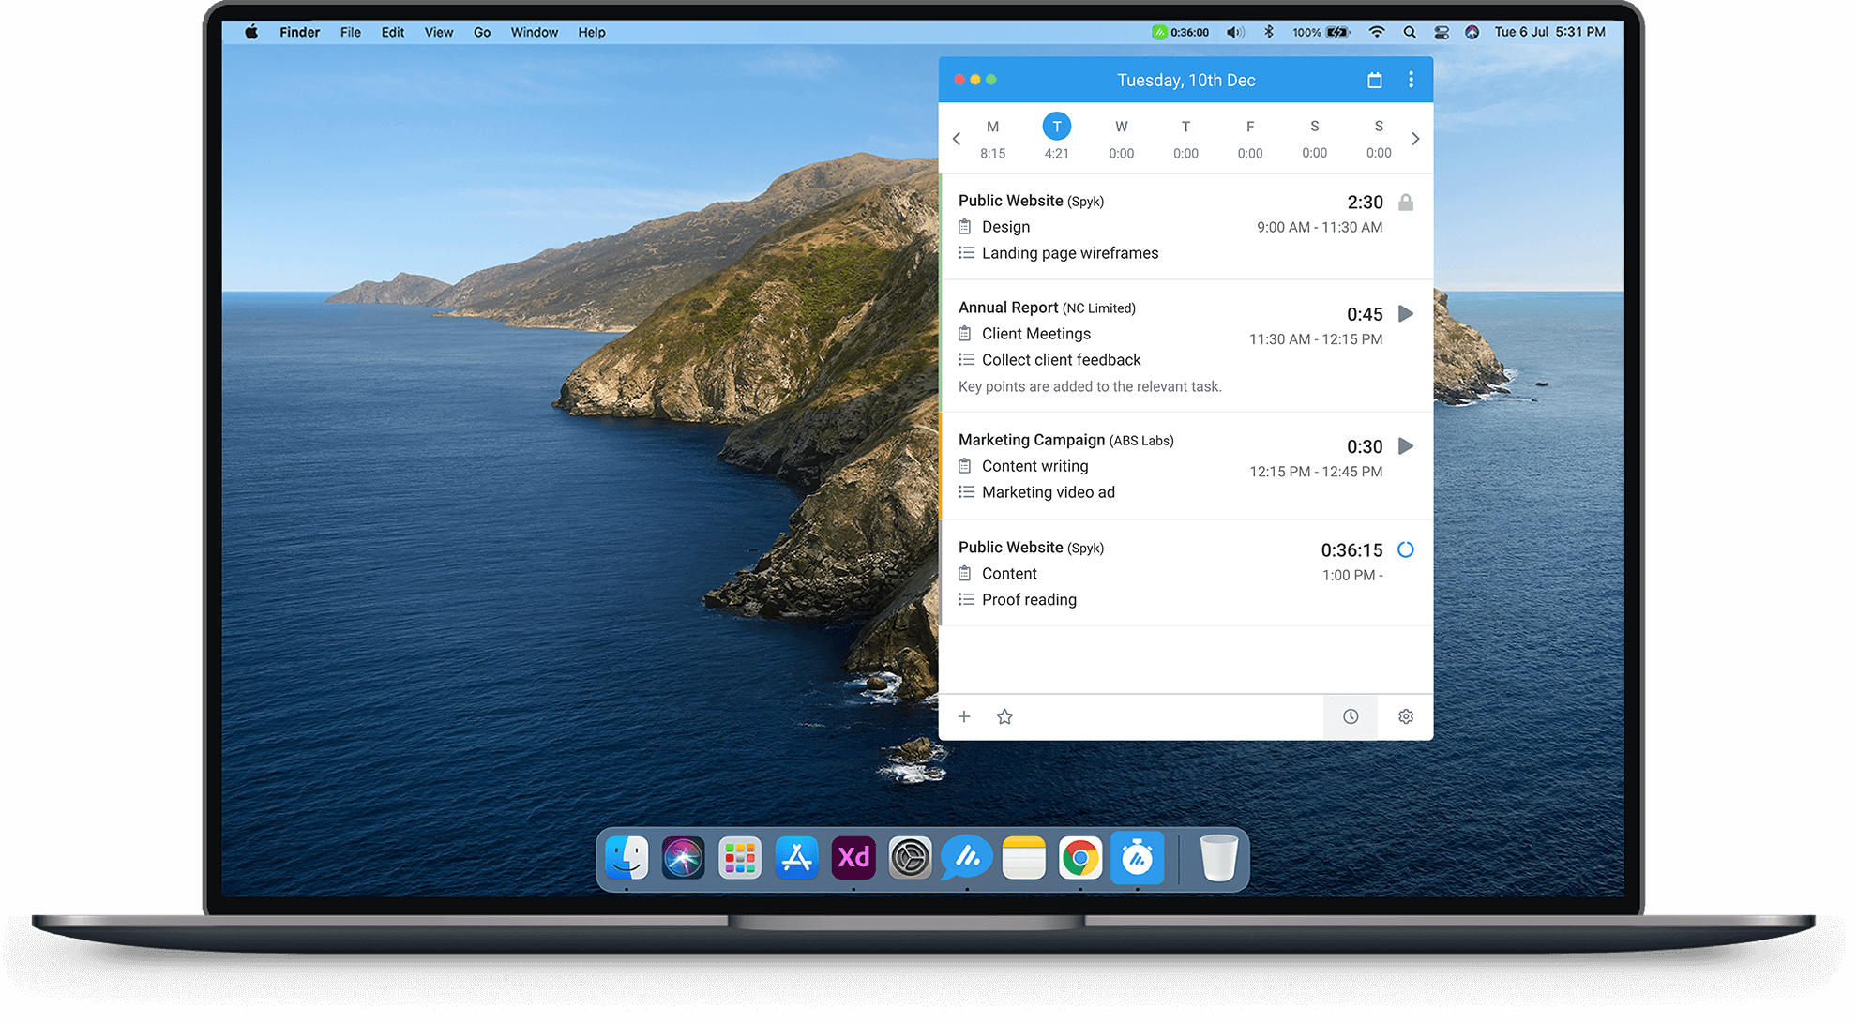Stop the running Public Website timer spinner

(x=1405, y=550)
